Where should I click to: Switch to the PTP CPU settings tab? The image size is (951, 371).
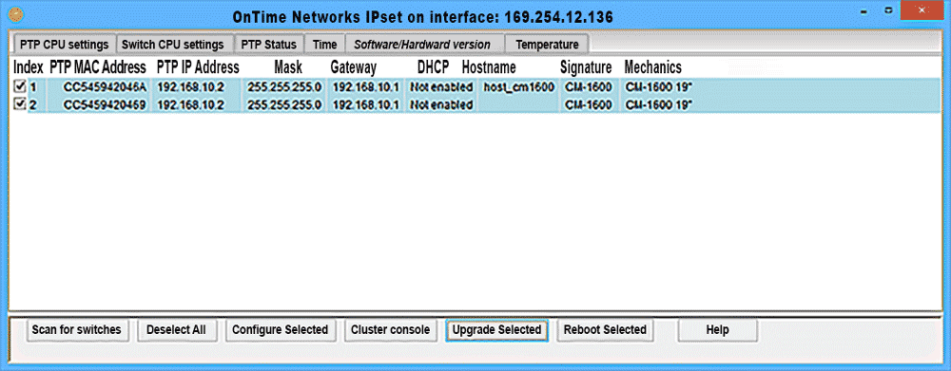click(x=64, y=45)
